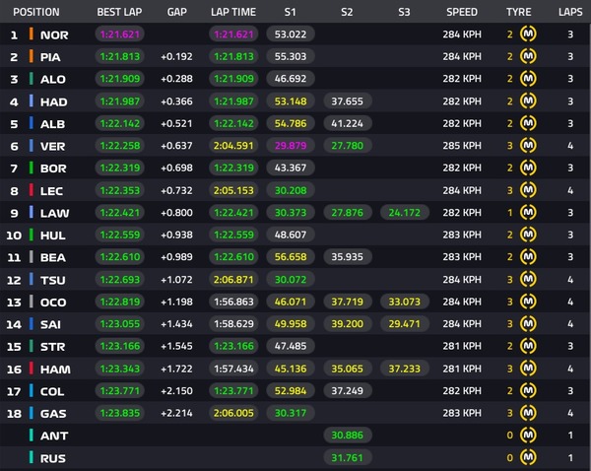Click driver name PIA
591x471 pixels.
point(51,57)
